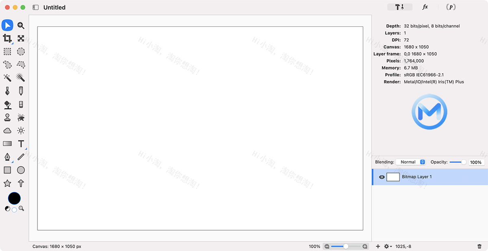Open the Blending mode dropdown

(x=410, y=162)
